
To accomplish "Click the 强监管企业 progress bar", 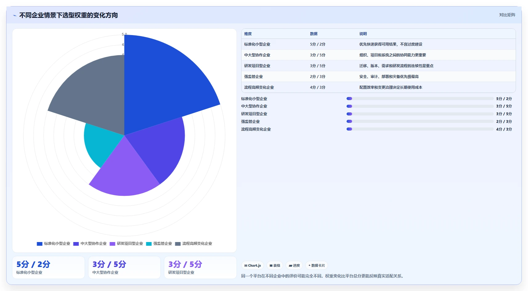I will point(420,121).
